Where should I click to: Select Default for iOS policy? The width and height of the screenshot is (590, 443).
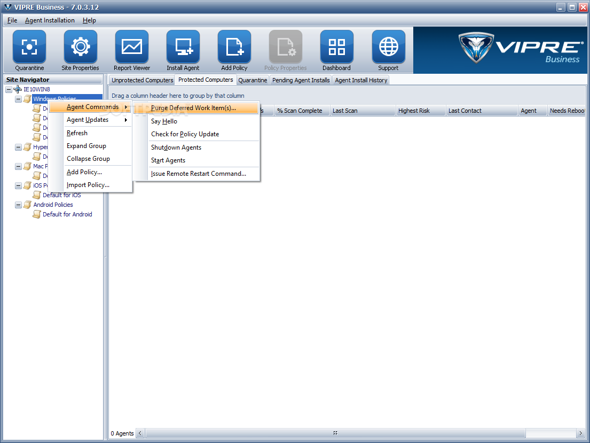click(x=62, y=195)
